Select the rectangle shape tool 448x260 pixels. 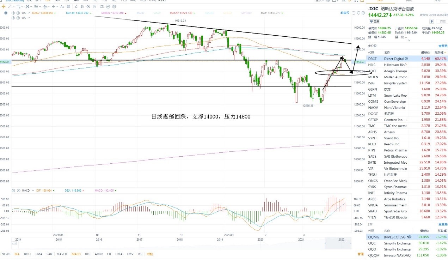pyautogui.click(x=18, y=6)
